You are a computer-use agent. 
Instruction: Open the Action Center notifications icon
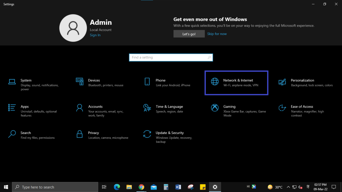pyautogui.click(x=334, y=187)
